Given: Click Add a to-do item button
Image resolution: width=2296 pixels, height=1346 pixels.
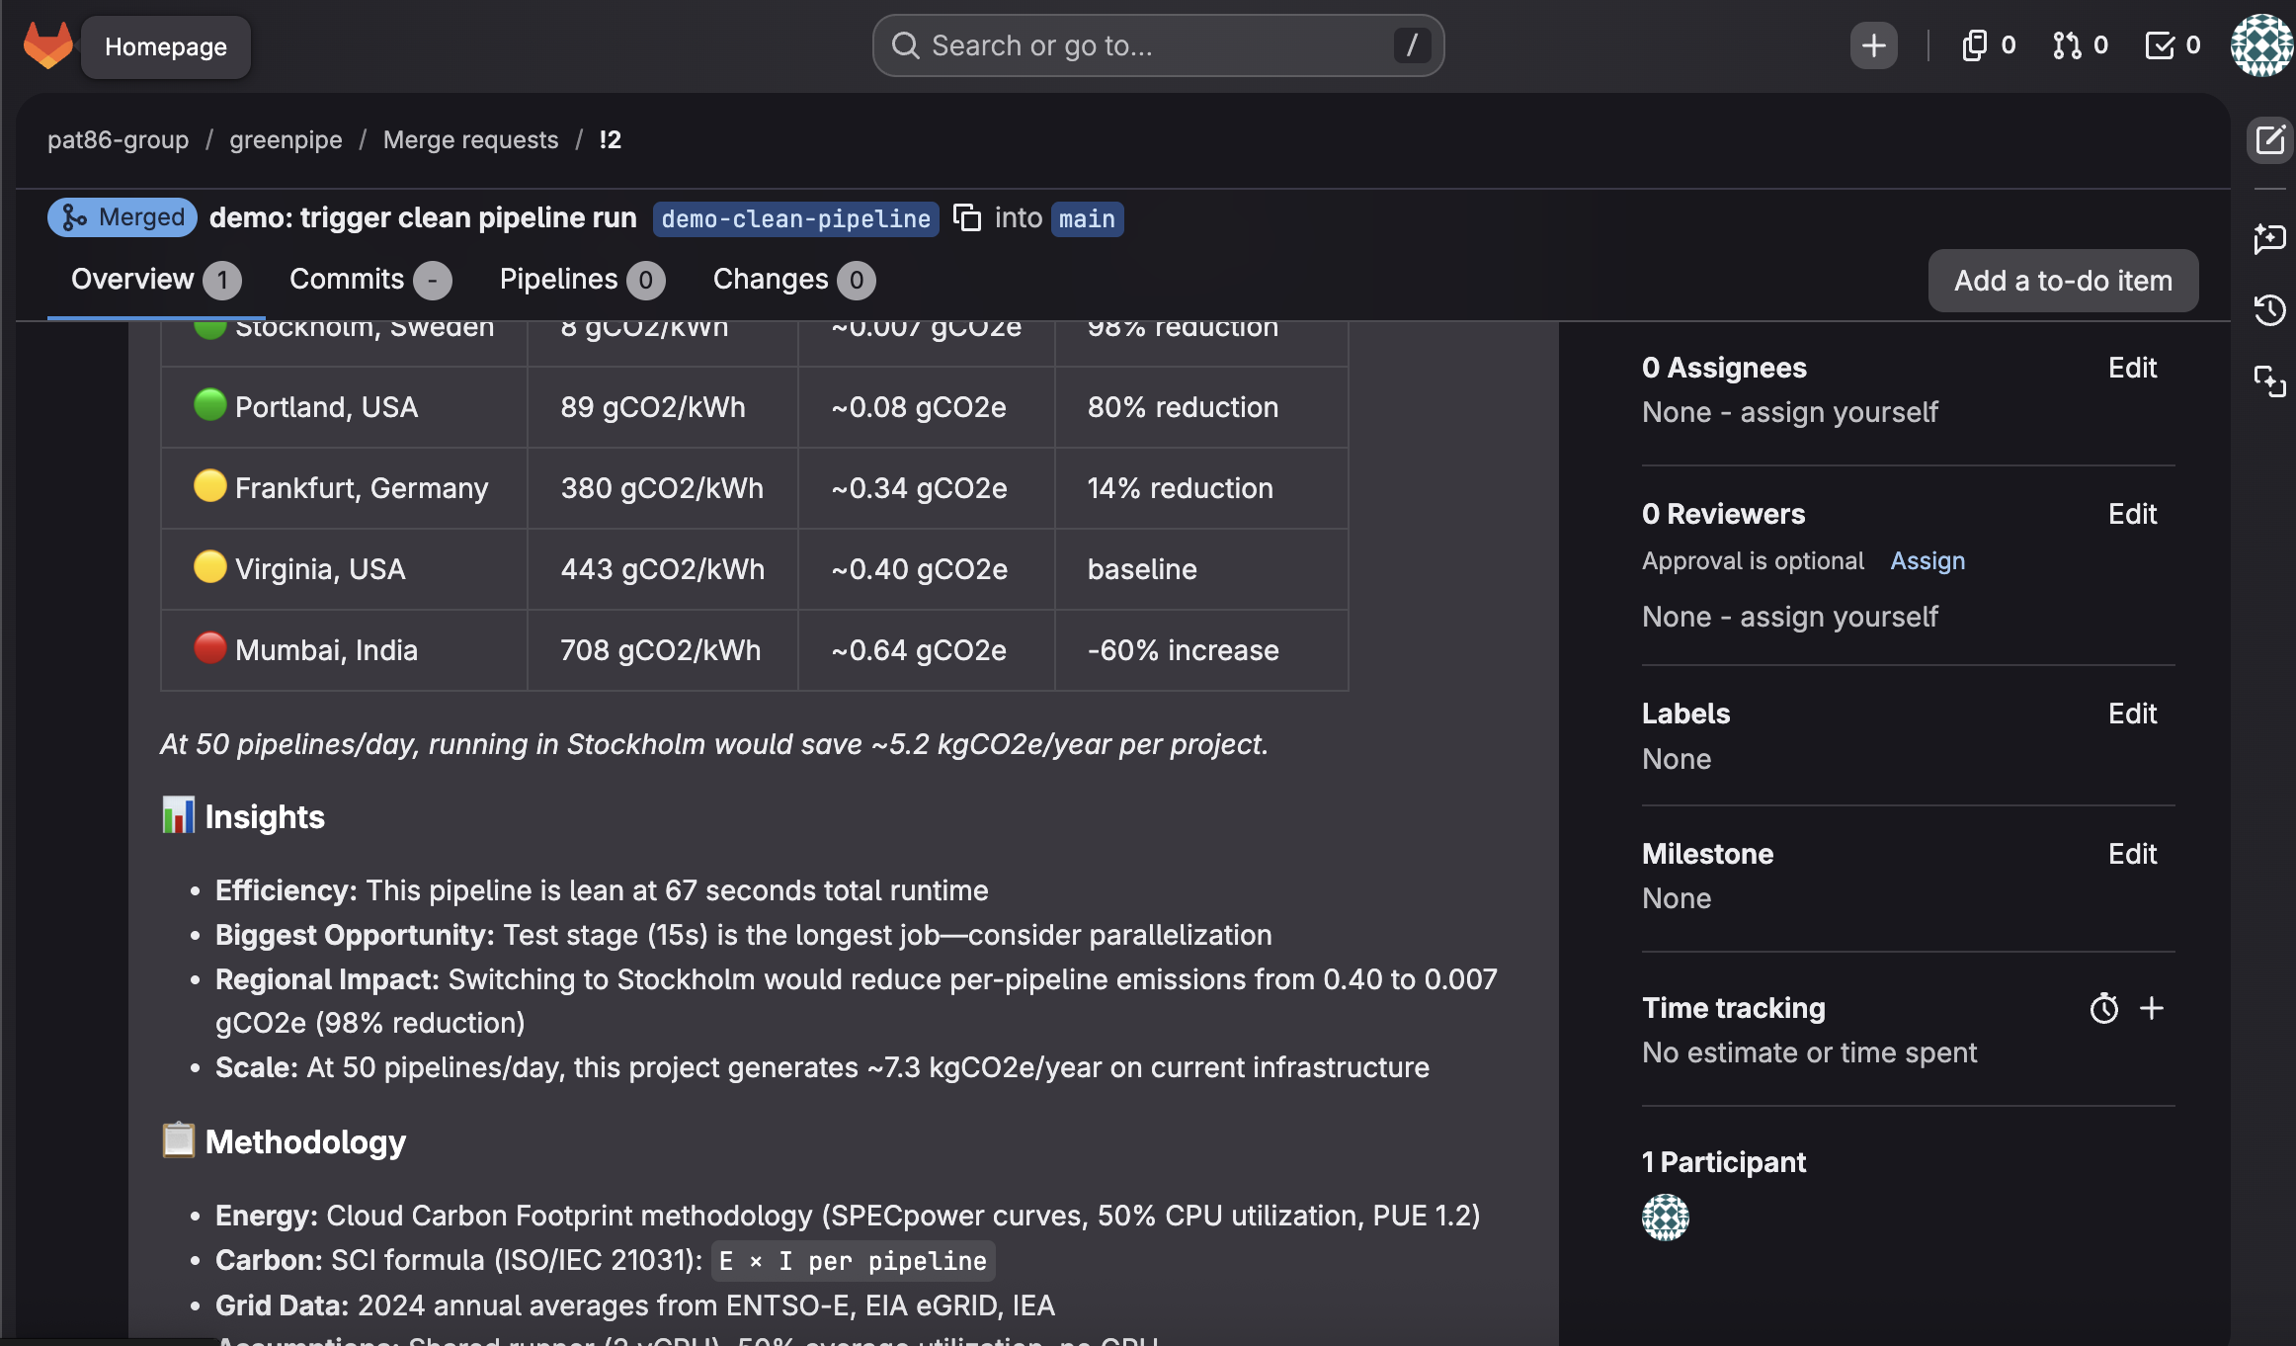Looking at the screenshot, I should click(x=2063, y=281).
